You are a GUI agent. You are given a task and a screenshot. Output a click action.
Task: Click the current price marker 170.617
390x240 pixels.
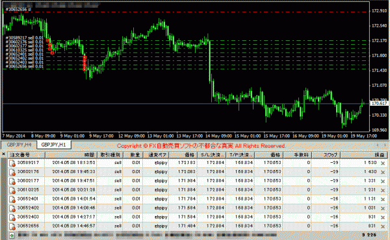(380, 103)
